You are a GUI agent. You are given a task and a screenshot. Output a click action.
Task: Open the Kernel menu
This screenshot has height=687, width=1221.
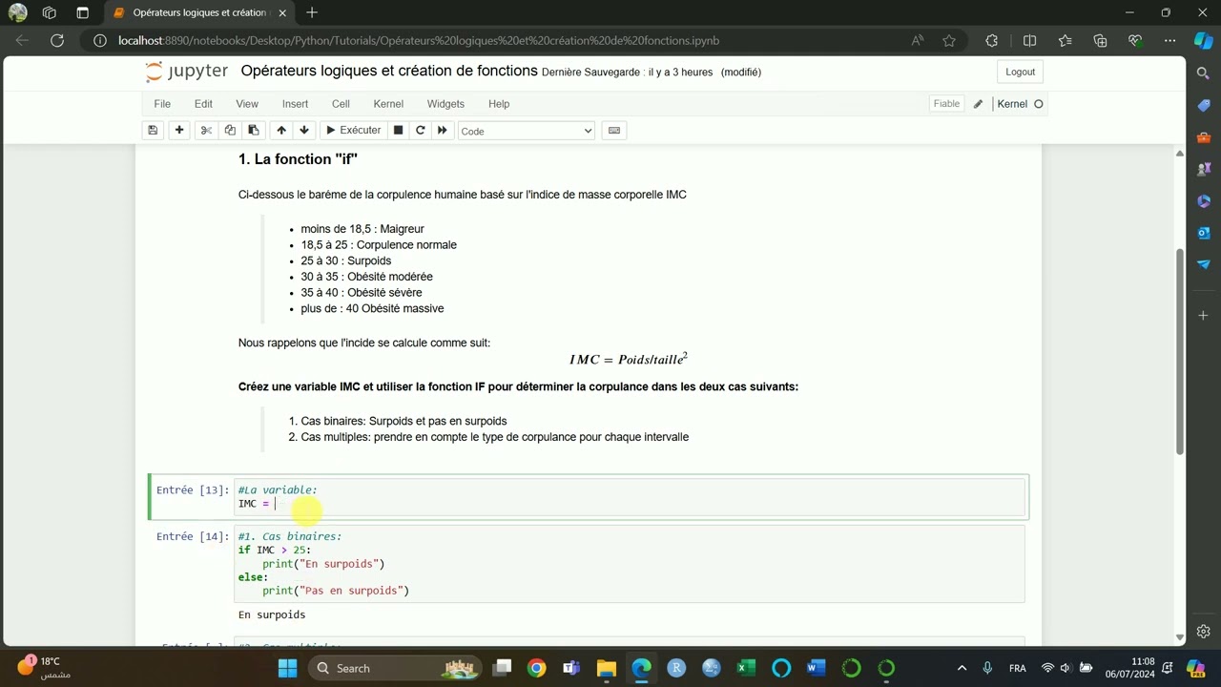pyautogui.click(x=388, y=104)
